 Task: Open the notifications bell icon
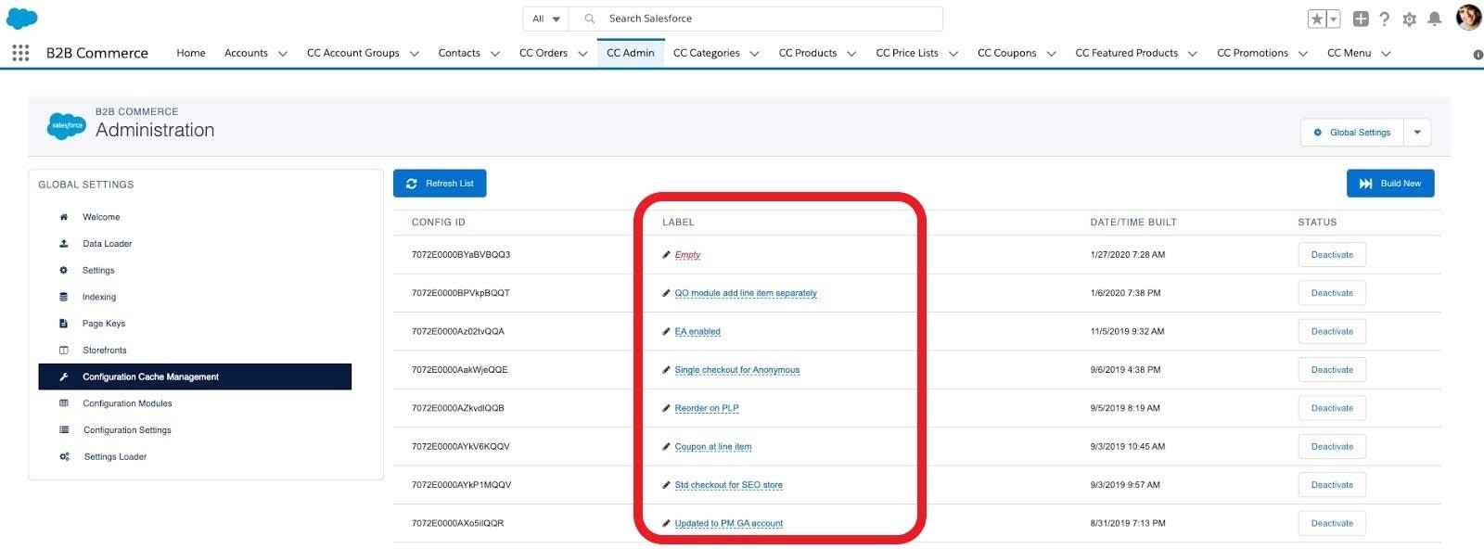[x=1435, y=19]
